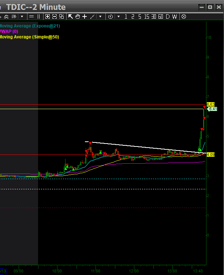The width and height of the screenshot is (224, 275).
Task: Select the arrow pointer tool
Action: (x=71, y=17)
